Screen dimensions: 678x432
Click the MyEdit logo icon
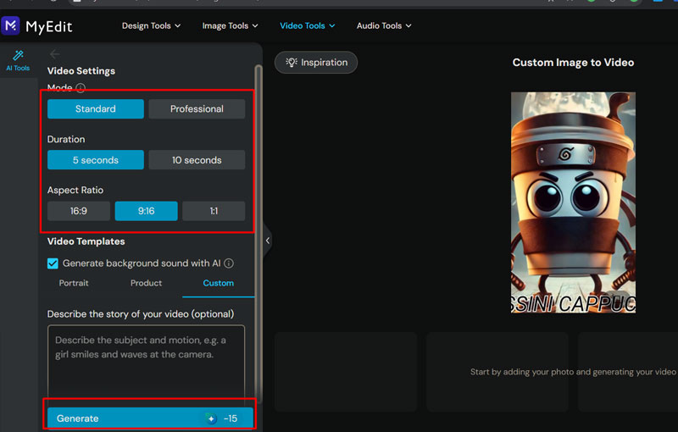click(11, 25)
